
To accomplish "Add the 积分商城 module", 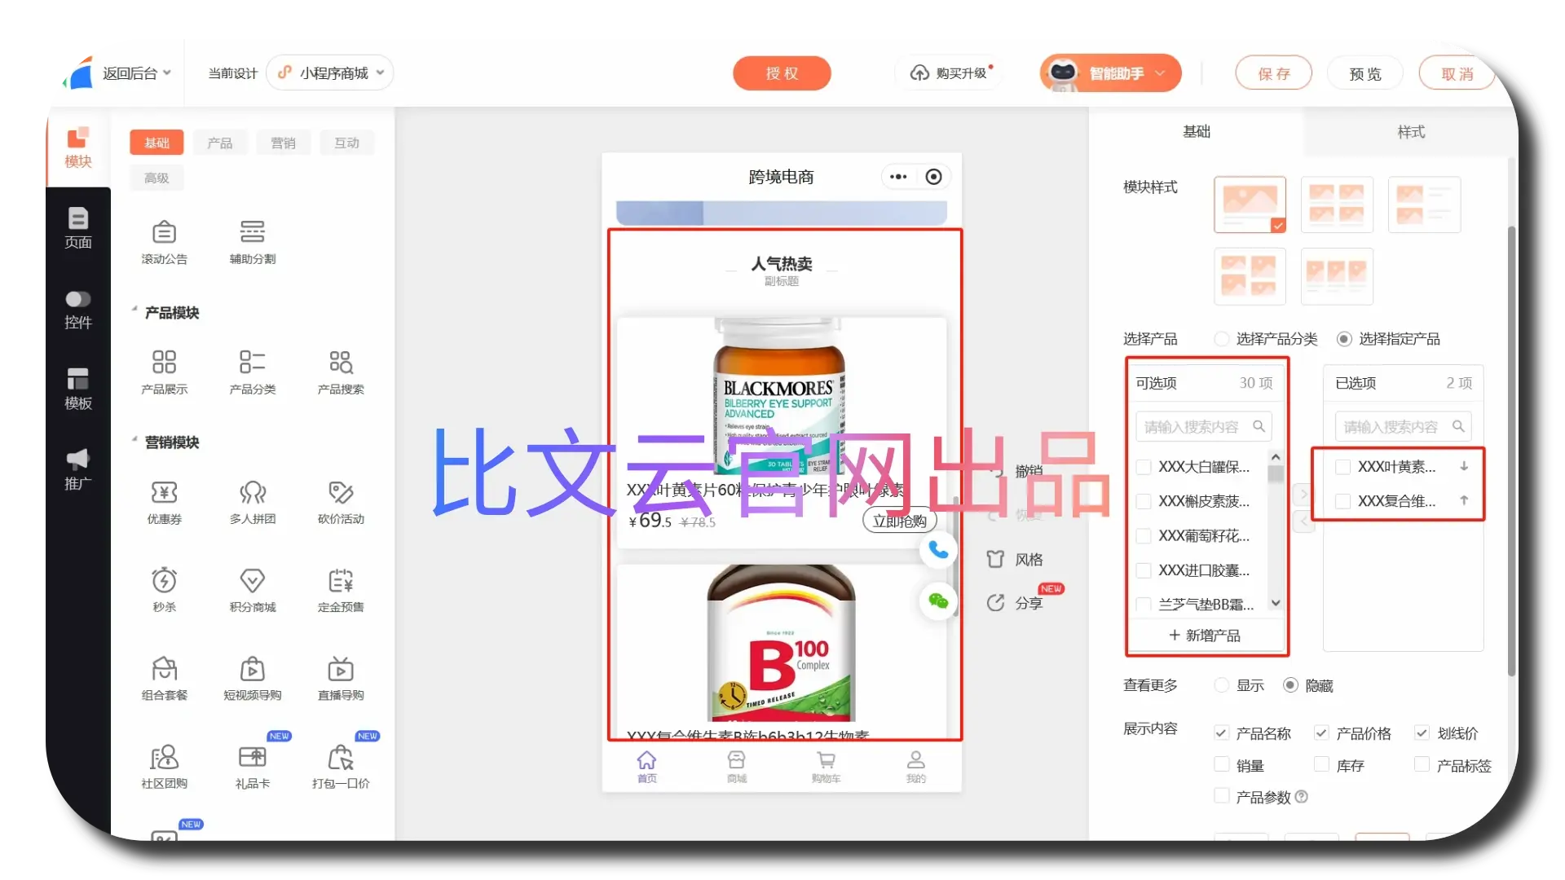I will [x=252, y=590].
